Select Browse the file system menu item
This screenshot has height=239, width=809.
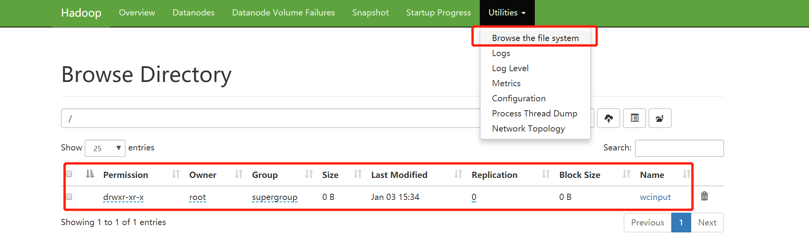(x=535, y=38)
